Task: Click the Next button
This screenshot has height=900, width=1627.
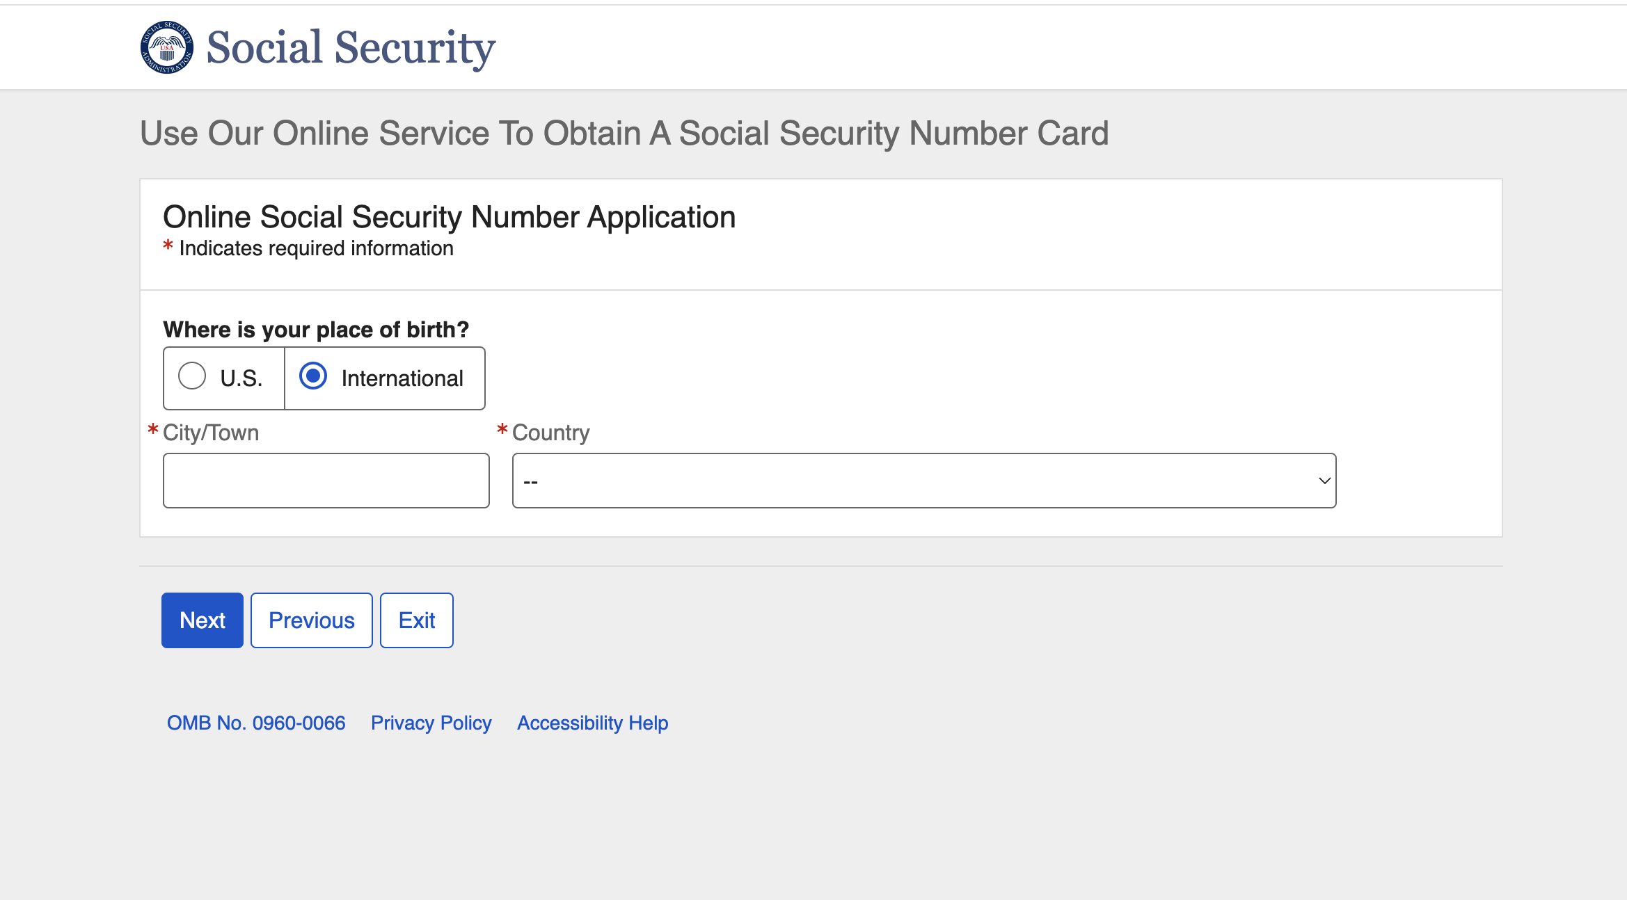Action: pyautogui.click(x=203, y=620)
